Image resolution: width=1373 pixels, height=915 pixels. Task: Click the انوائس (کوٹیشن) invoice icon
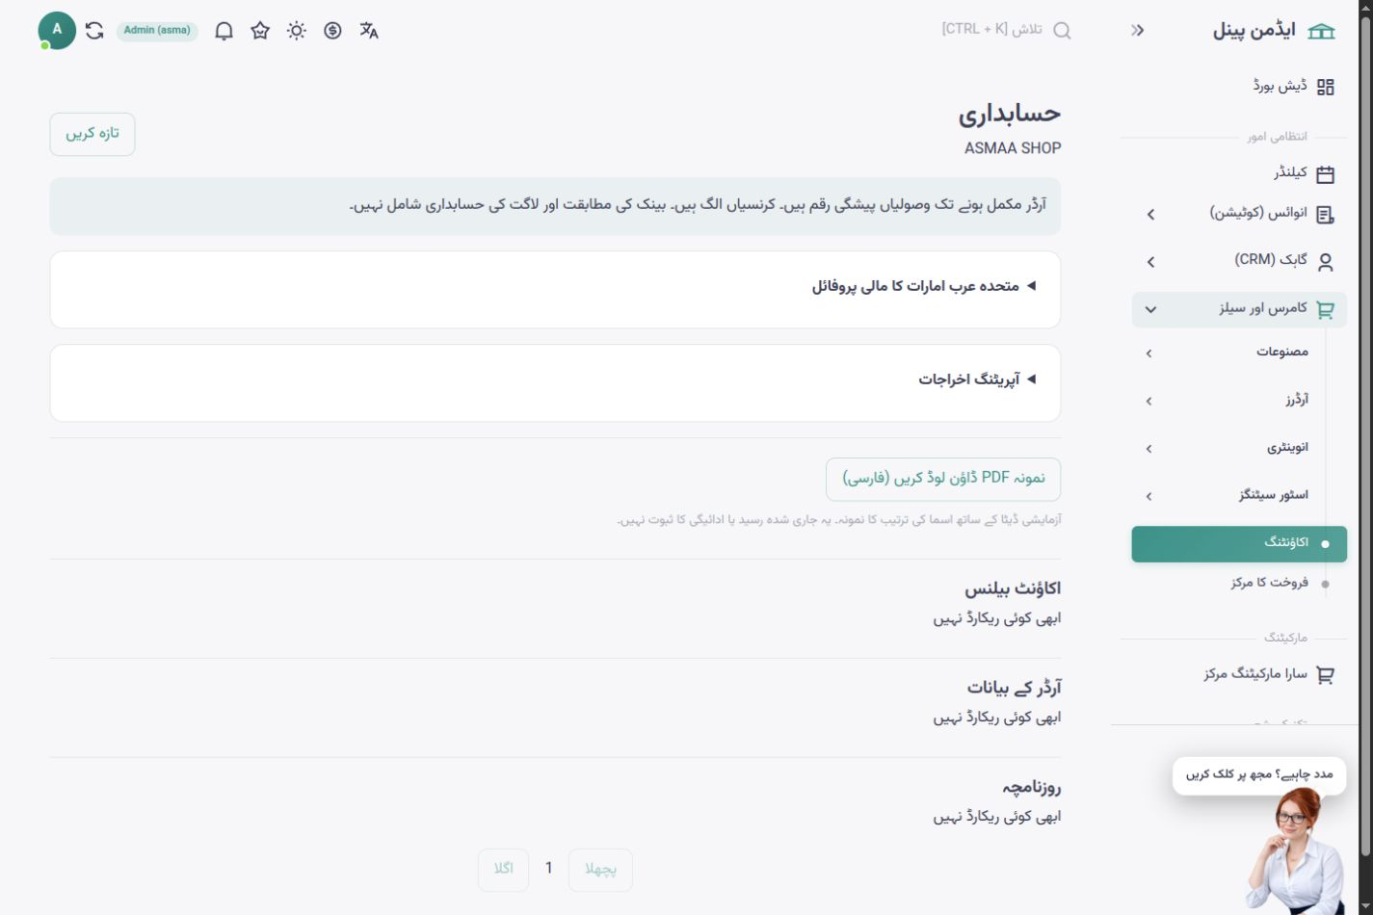pyautogui.click(x=1326, y=214)
